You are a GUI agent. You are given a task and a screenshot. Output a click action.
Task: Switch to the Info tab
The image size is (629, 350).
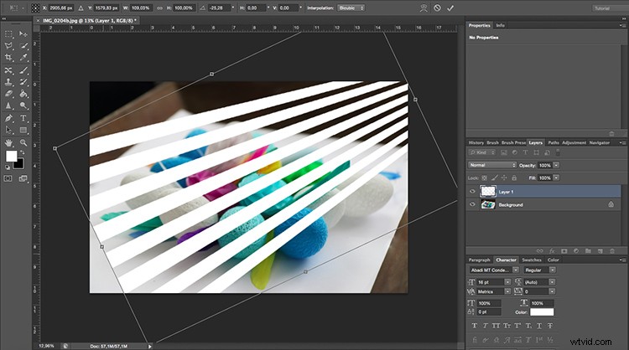pos(500,25)
